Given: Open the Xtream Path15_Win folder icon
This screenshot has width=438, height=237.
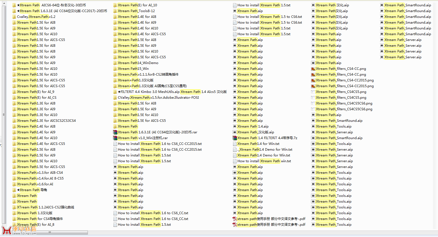Looking at the screenshot, I should 115,69.
